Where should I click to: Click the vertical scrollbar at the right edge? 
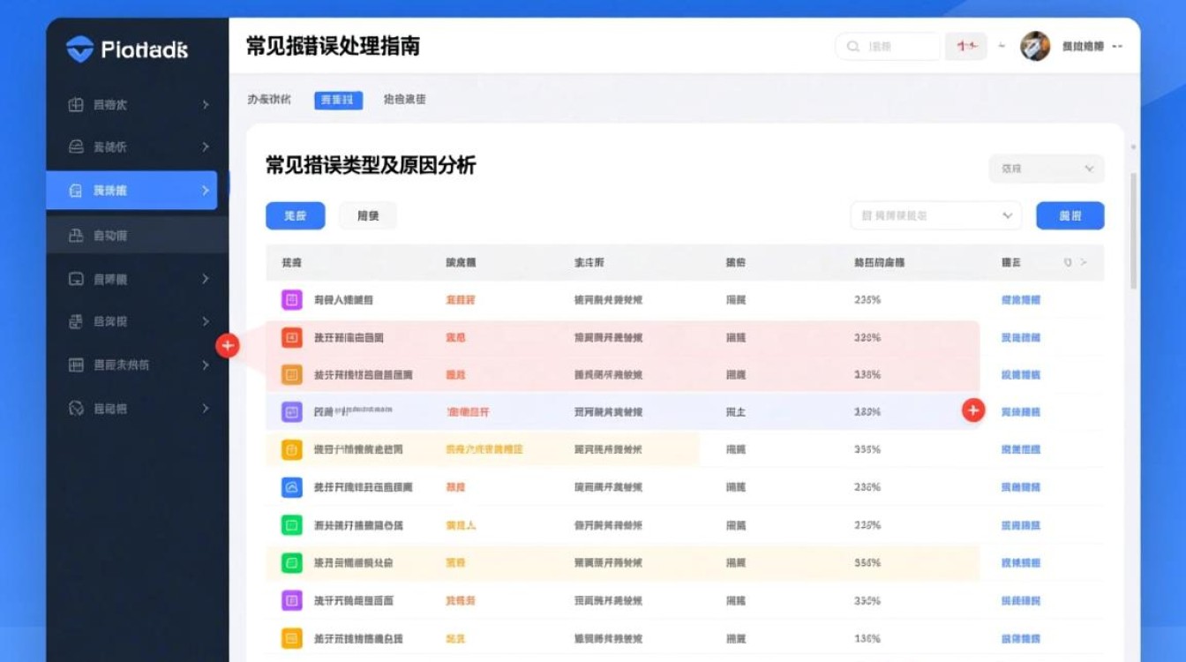pyautogui.click(x=1133, y=231)
